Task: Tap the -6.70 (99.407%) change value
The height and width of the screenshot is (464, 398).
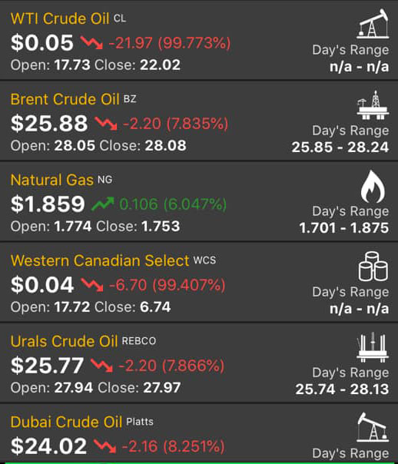Action: tap(167, 285)
